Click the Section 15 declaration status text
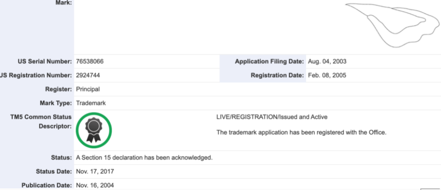This screenshot has width=441, height=190. point(144,158)
